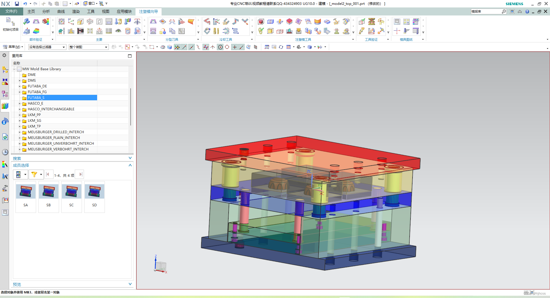Toggle Point on Curve snapping

click(241, 47)
